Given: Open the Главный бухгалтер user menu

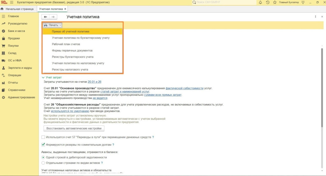Looking at the screenshot, I should [289, 3].
